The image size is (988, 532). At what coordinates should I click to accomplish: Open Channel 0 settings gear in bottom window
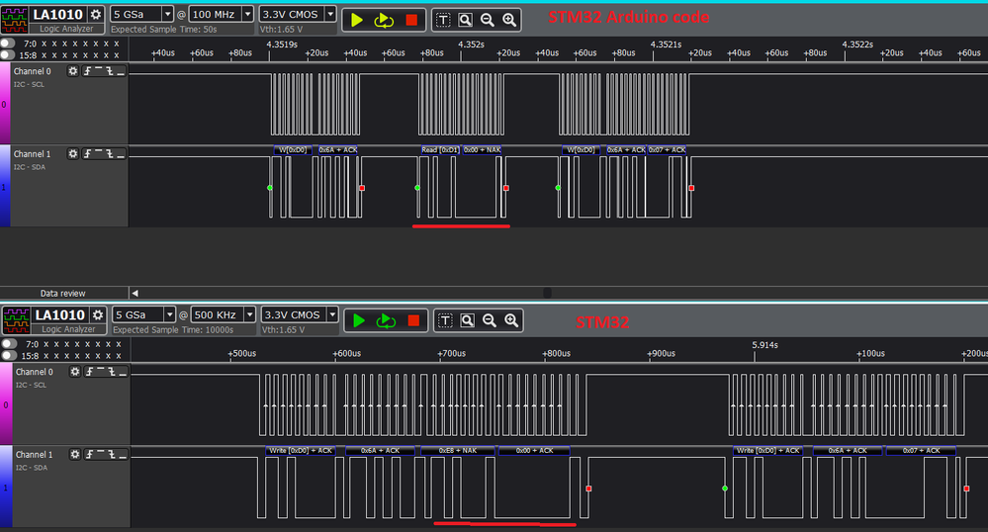pos(75,372)
